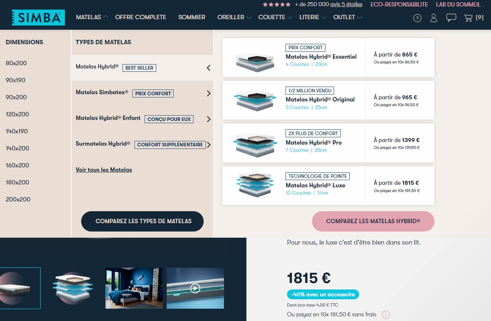
Task: Open the OFFRE COMPLETE menu item
Action: tap(141, 17)
